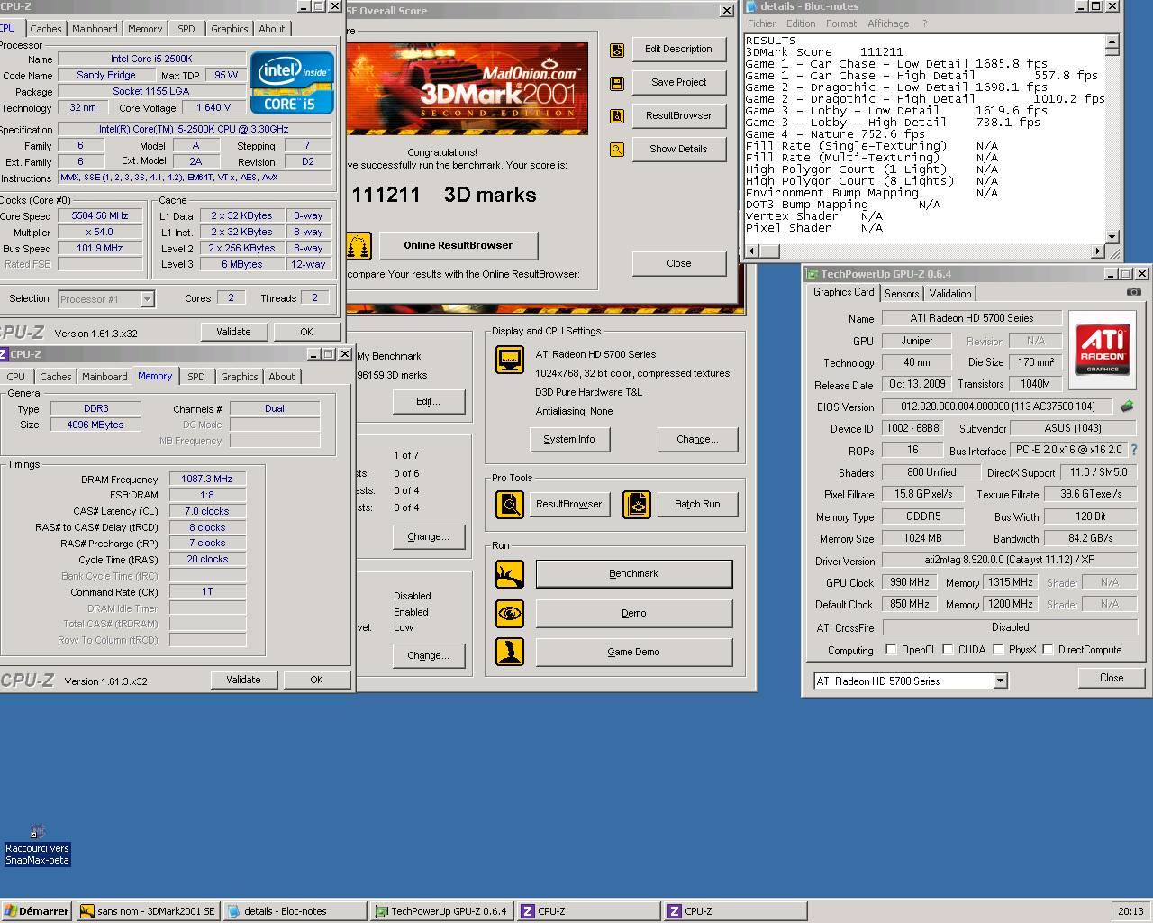Click the Show Details button

coord(678,149)
